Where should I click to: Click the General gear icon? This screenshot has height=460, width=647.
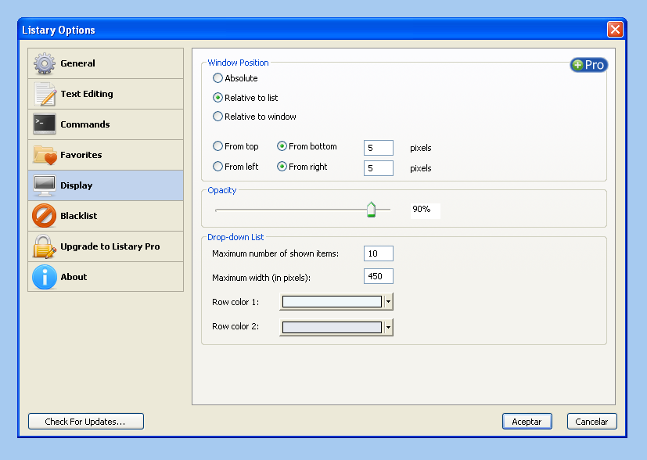click(x=45, y=63)
